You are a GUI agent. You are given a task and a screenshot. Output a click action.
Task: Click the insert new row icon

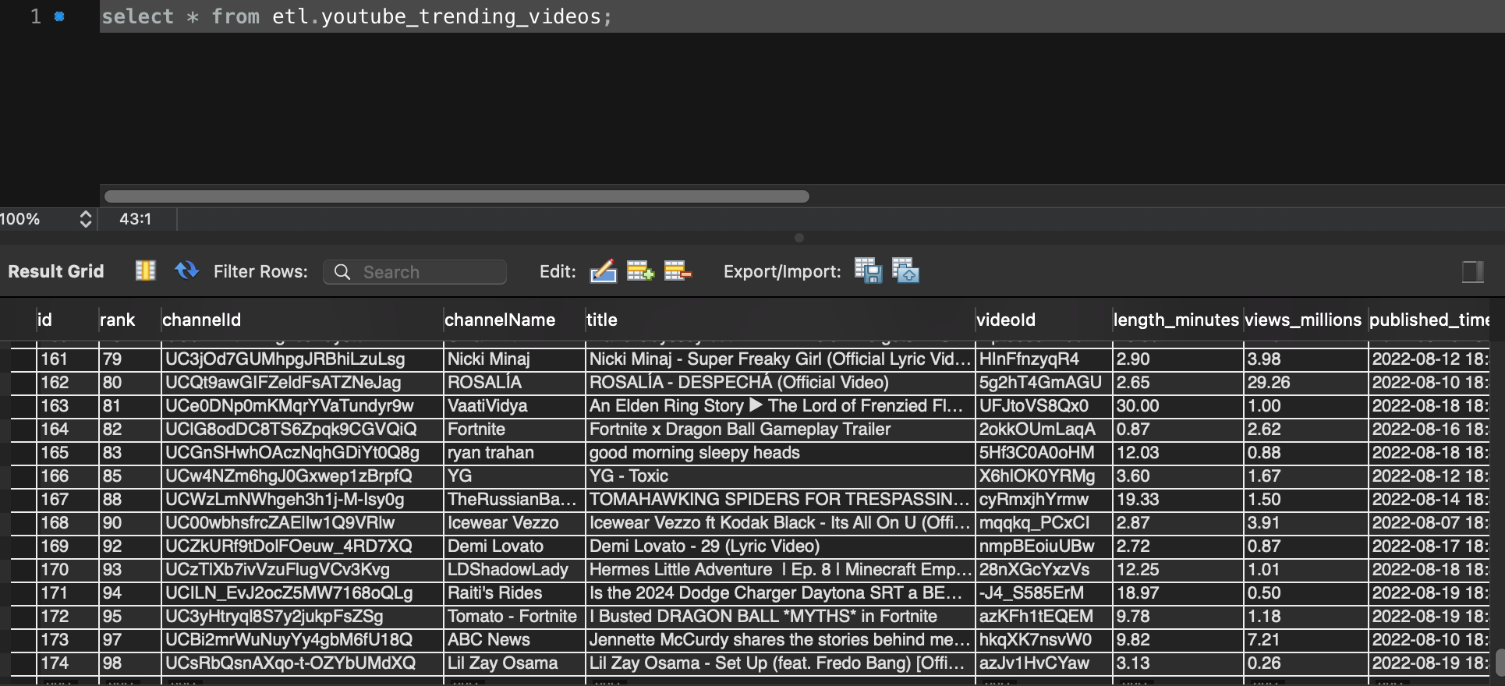[x=640, y=271]
